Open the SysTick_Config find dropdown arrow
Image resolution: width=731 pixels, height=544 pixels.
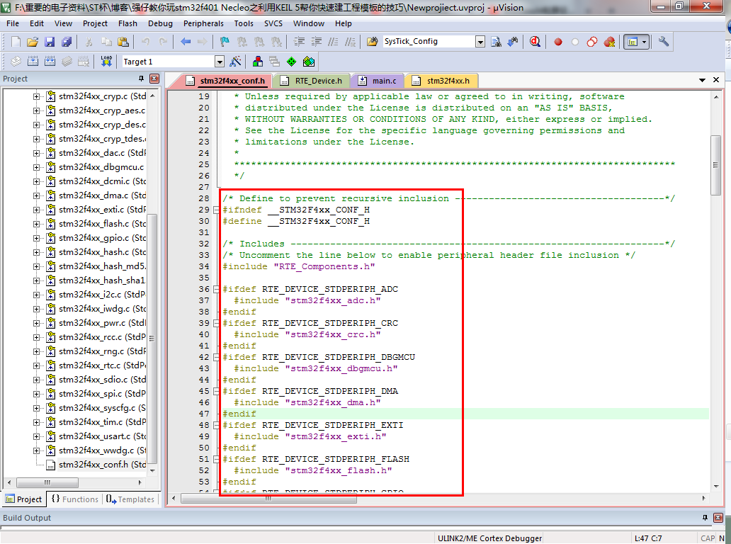tap(480, 42)
